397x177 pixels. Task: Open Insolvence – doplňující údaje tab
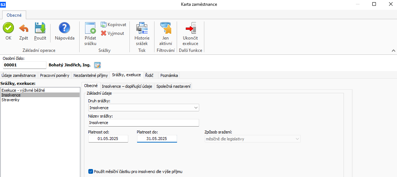click(127, 86)
